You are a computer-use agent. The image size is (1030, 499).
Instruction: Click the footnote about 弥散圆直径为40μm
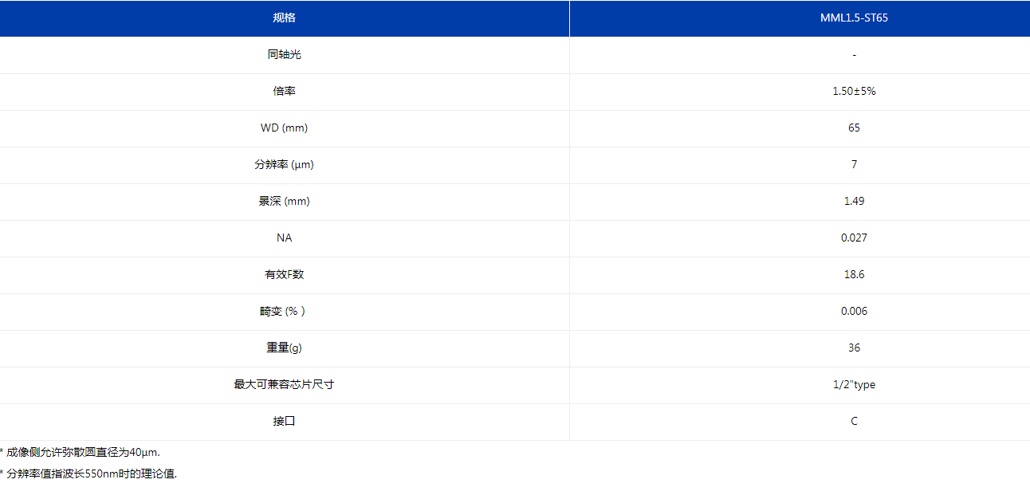pos(80,452)
